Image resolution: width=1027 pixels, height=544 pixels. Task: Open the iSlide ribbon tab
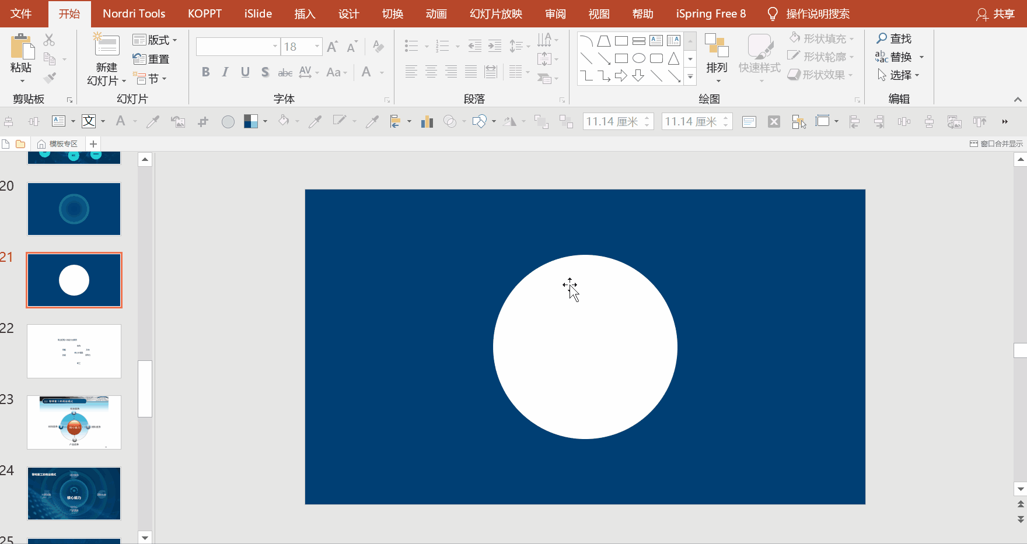[258, 13]
